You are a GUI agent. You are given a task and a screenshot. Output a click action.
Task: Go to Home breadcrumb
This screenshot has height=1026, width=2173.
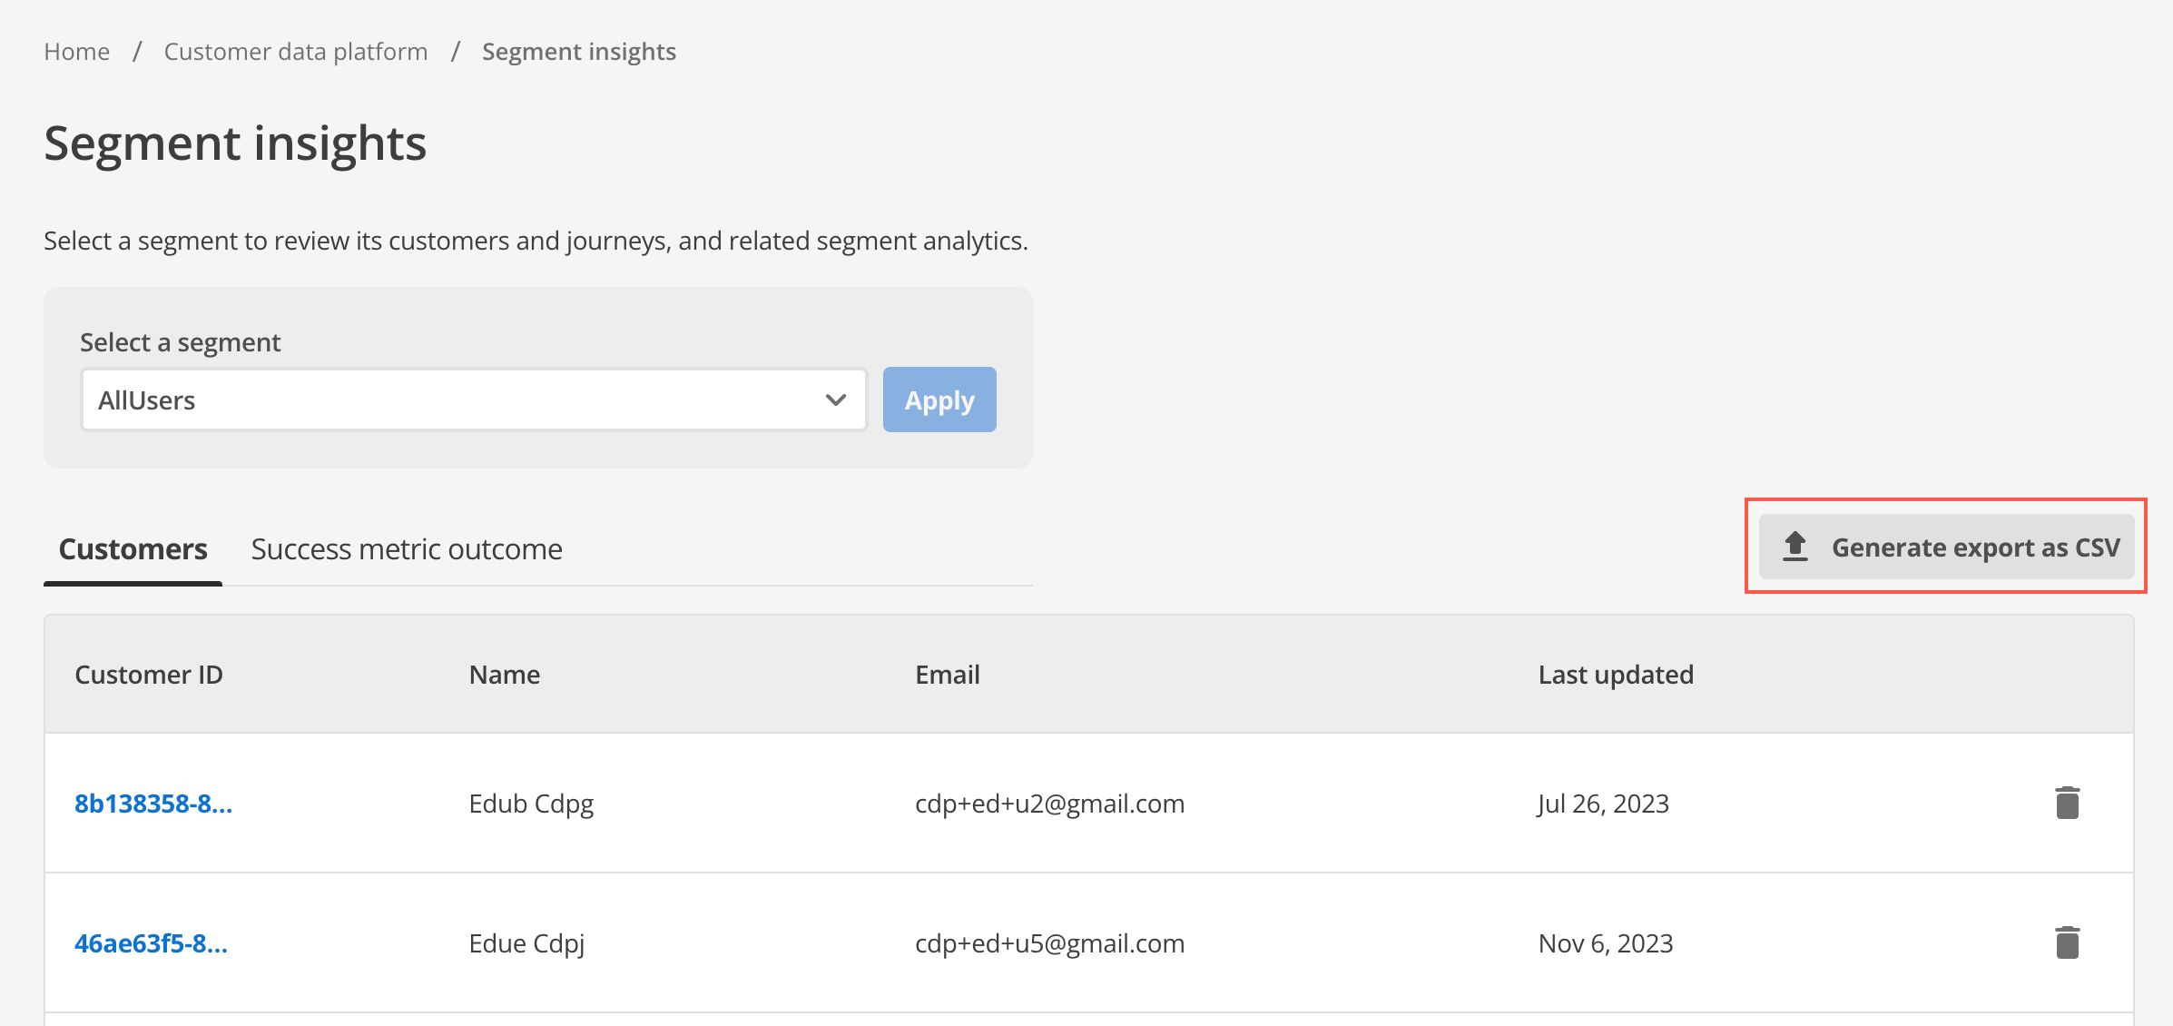click(x=77, y=52)
